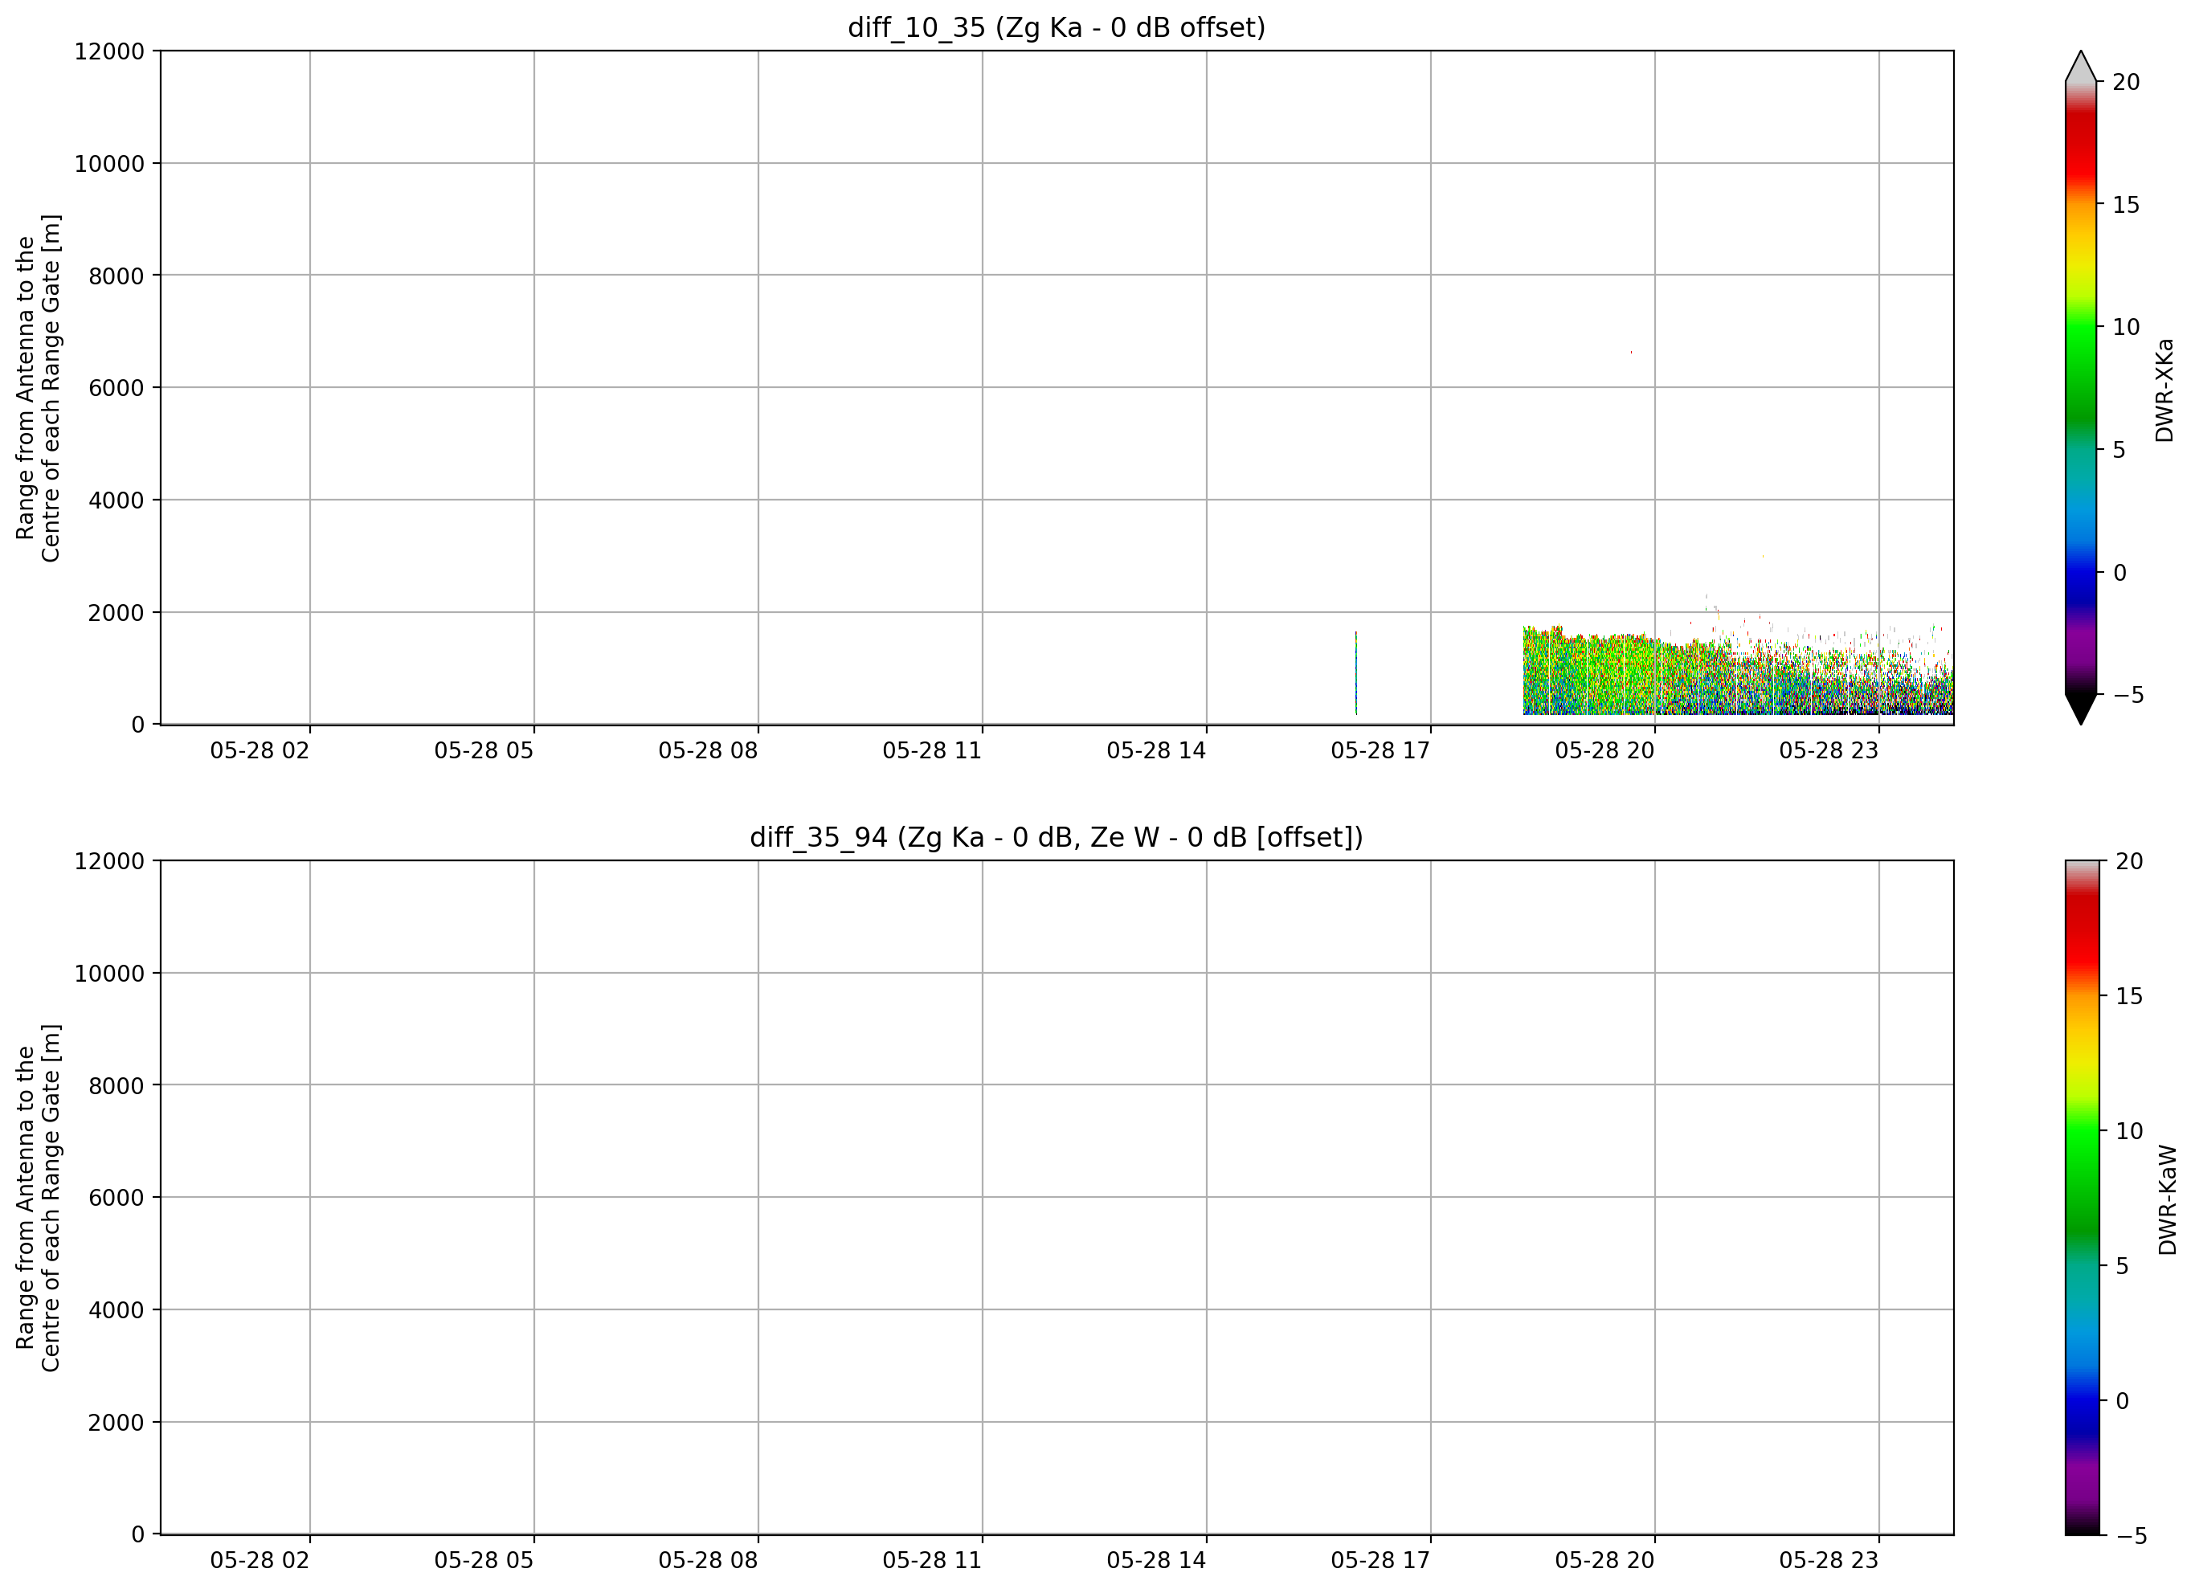Click the '05-28 11' tick label on the top plot

932,751
